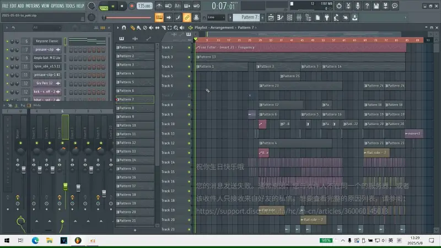Viewport: 441px width, 248px height.
Task: Toggle Keyzone Classic channel mute light
Action: [7, 41]
